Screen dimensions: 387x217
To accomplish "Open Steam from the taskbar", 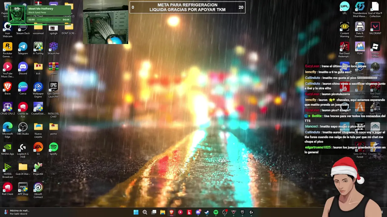I will point(207,212).
